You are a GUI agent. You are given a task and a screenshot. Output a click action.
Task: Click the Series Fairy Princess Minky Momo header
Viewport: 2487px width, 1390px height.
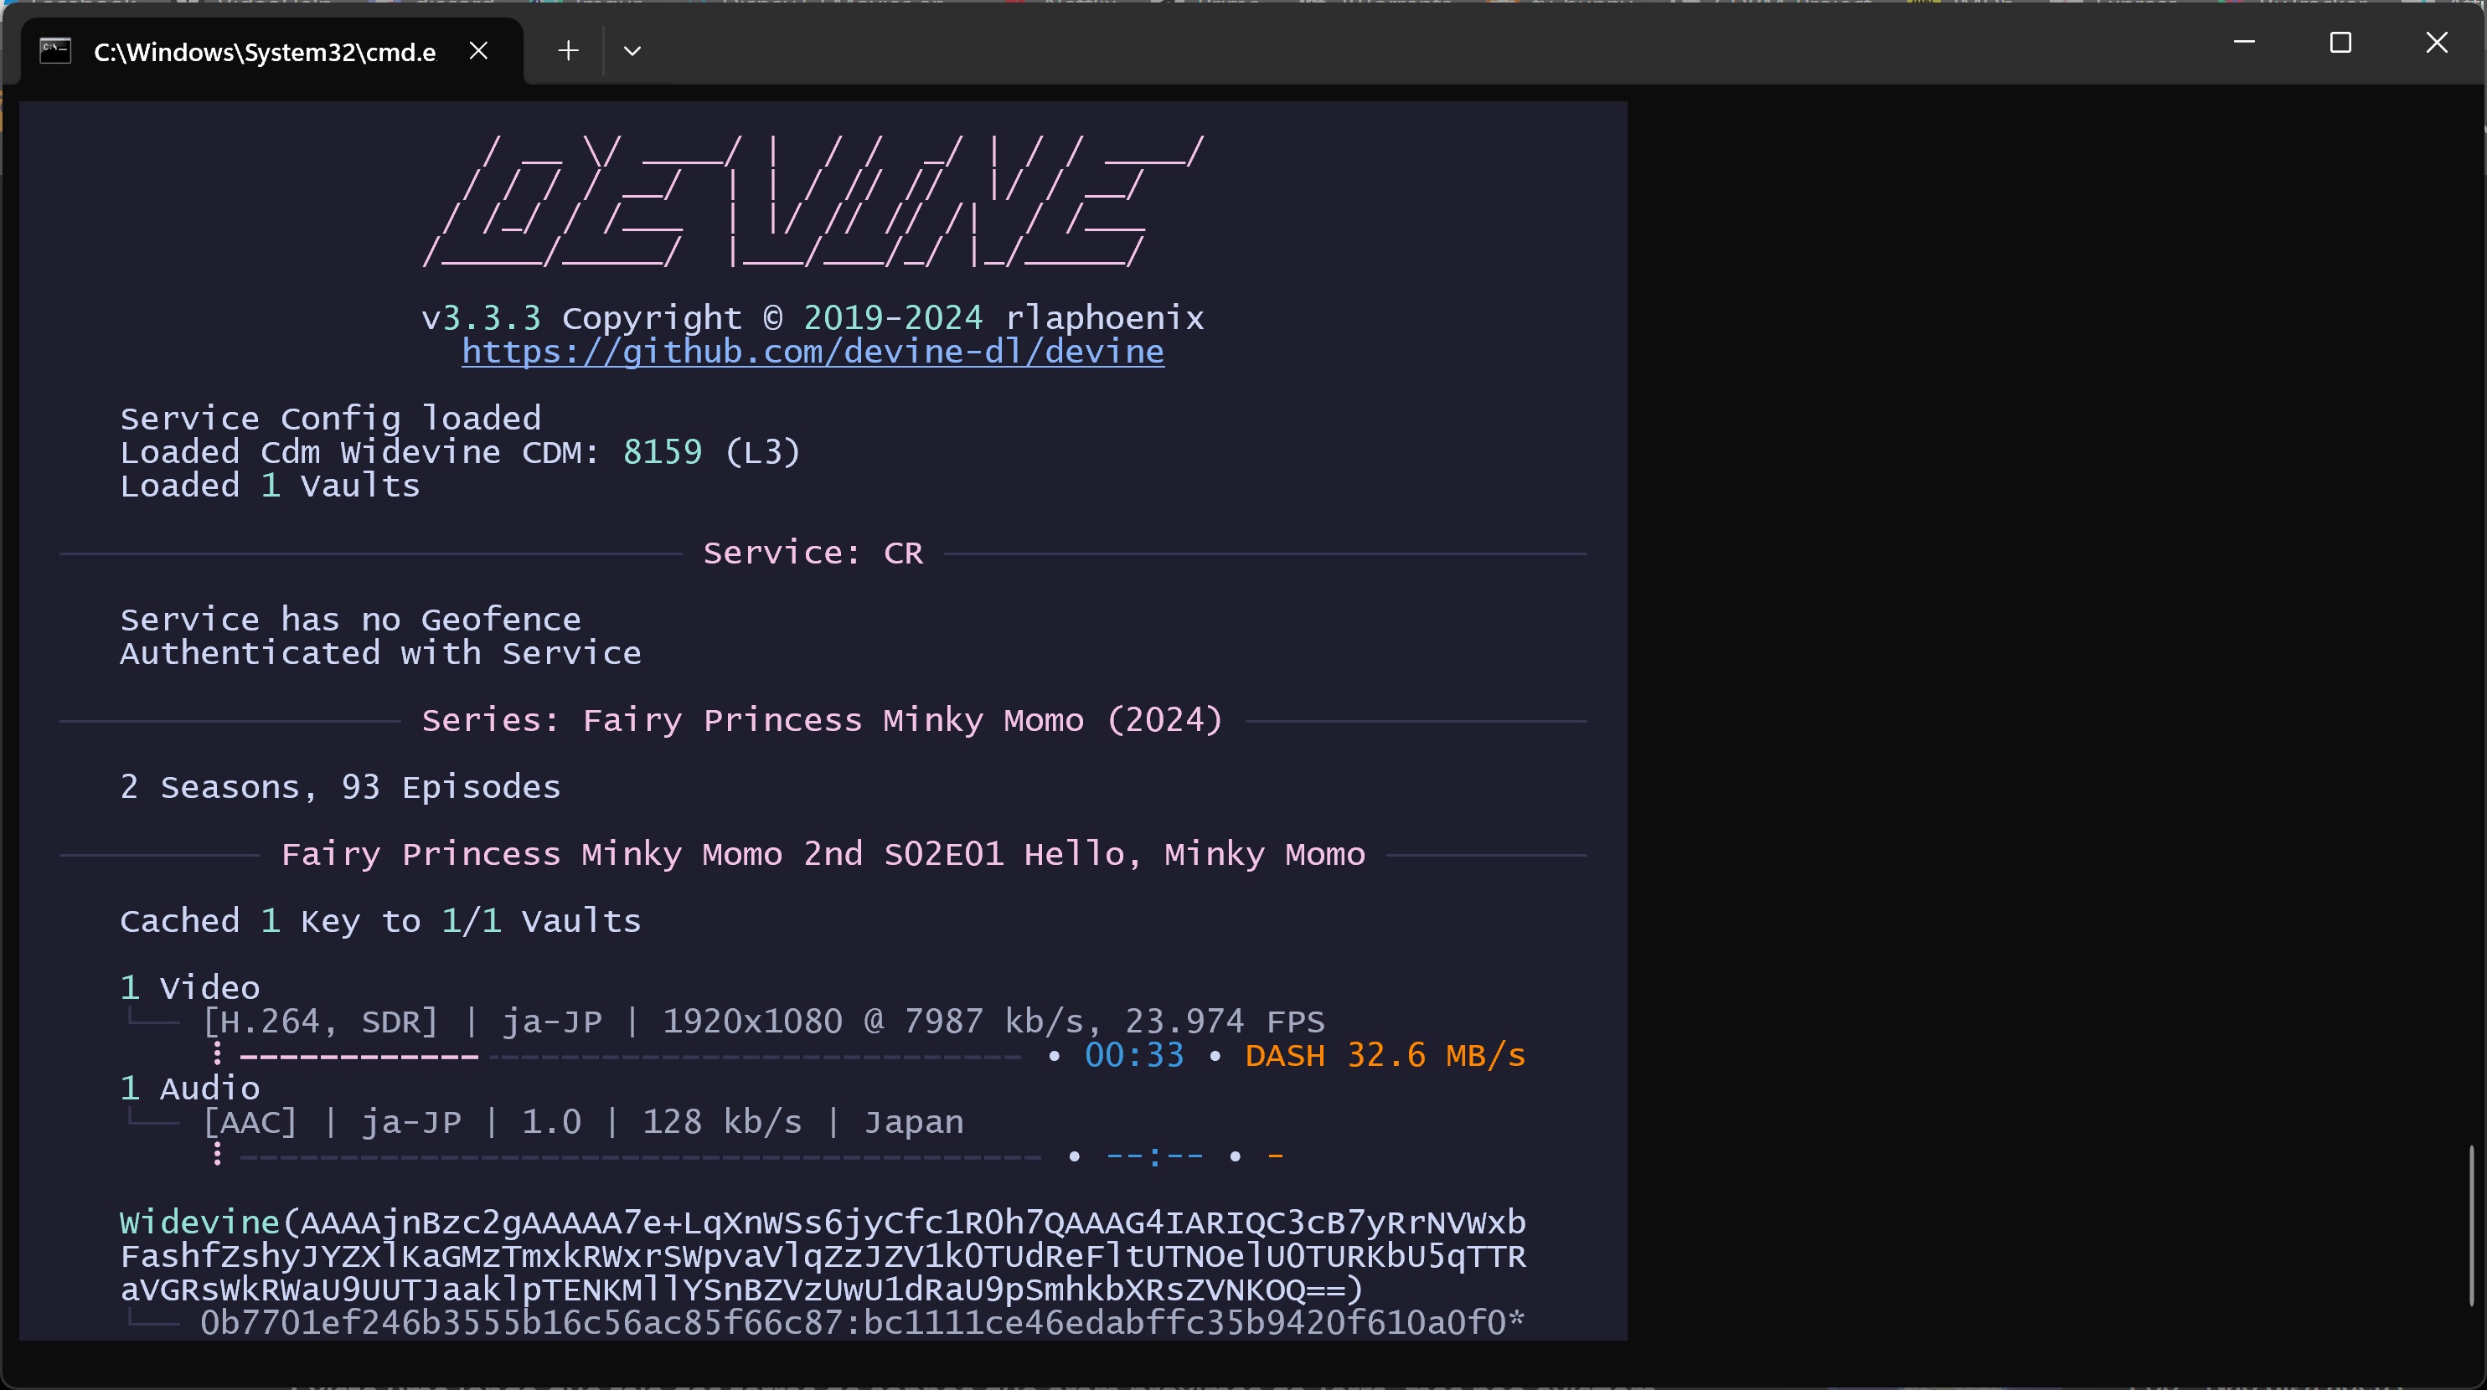[822, 720]
